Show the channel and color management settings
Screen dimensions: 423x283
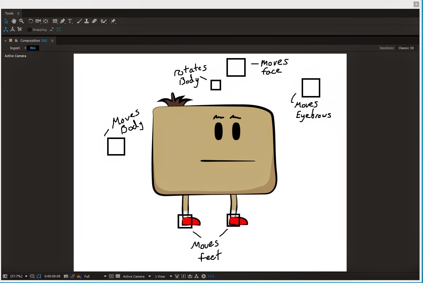79,276
